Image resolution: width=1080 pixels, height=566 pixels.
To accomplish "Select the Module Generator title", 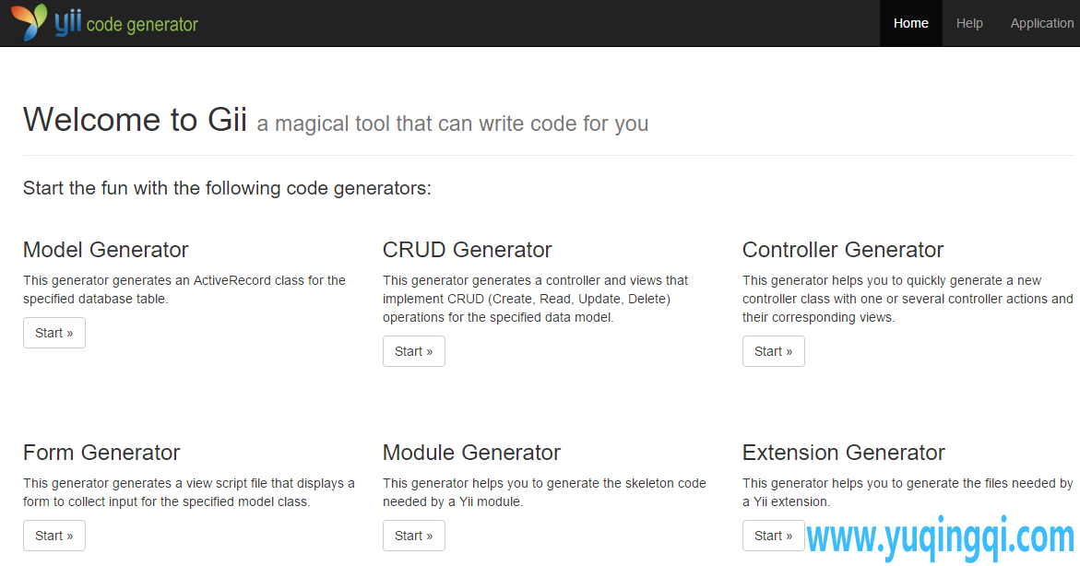I will 471,453.
